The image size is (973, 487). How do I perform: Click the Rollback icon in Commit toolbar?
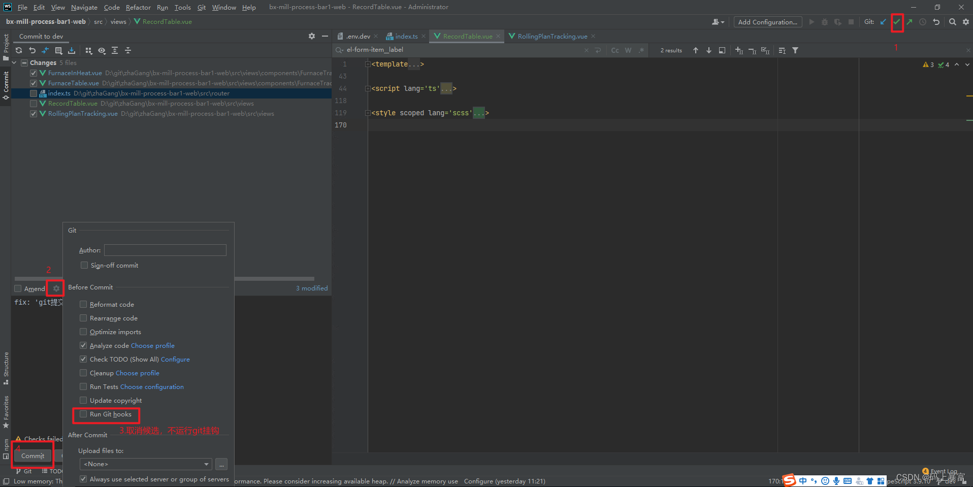click(32, 50)
